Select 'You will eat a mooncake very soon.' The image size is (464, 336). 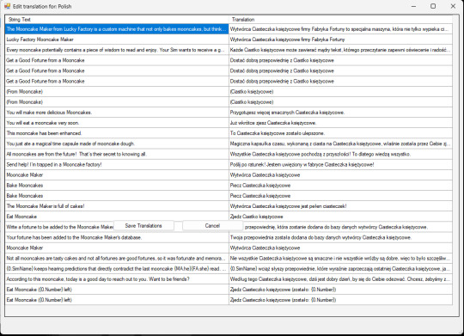117,123
